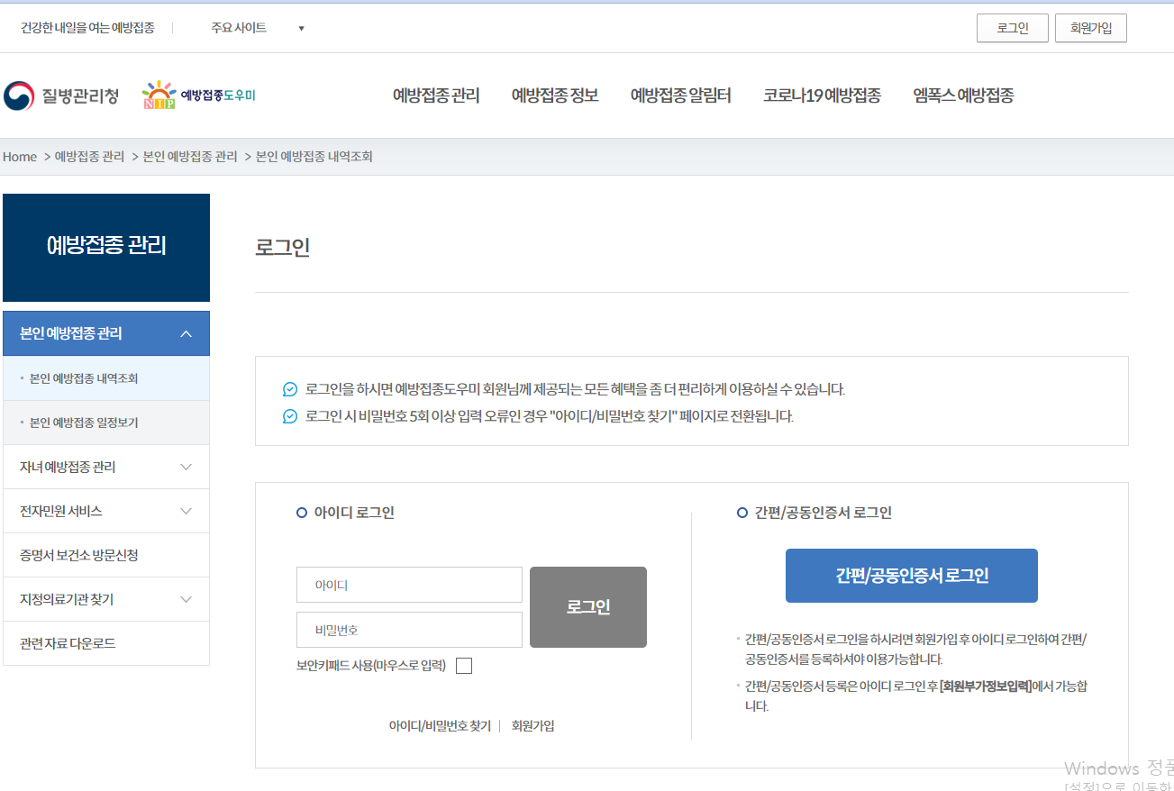
Task: Click the 회원가입 link below the login form
Action: (x=533, y=725)
